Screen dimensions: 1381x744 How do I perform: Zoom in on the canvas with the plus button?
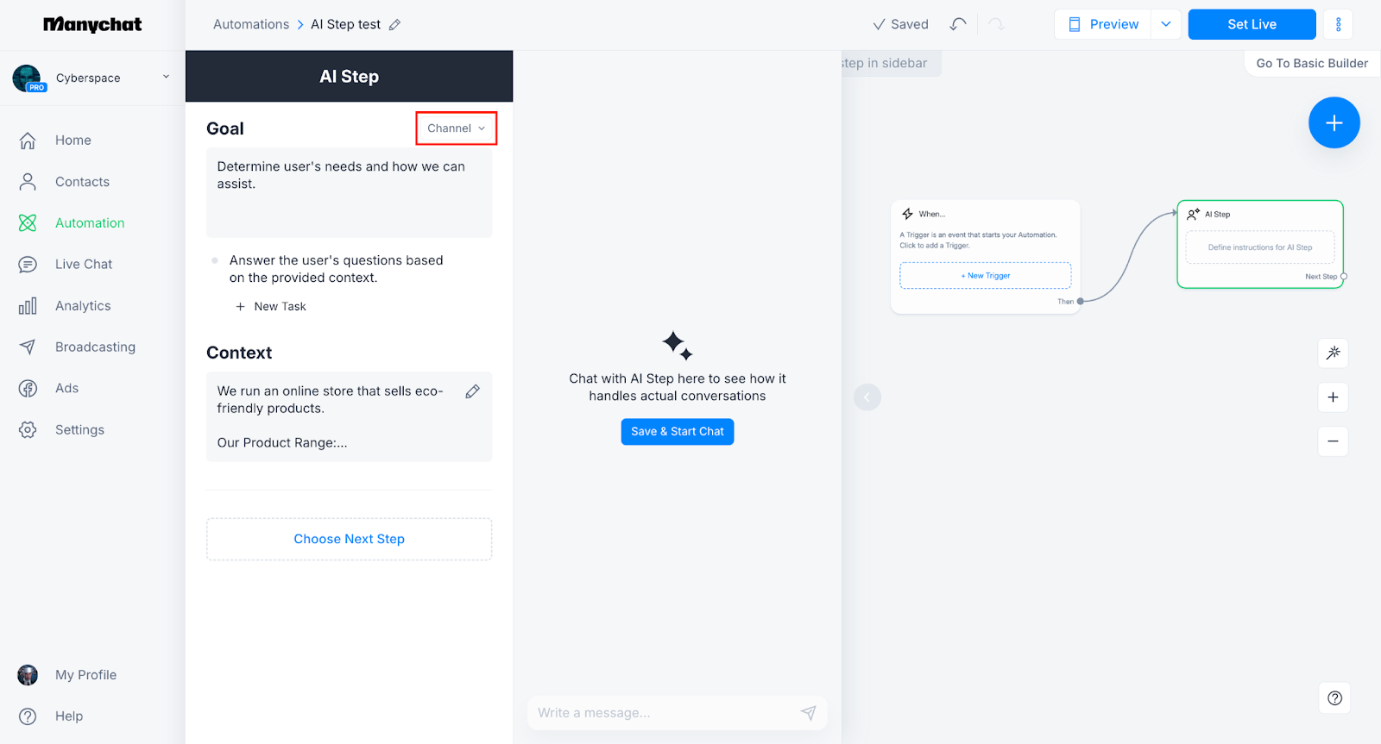pyautogui.click(x=1333, y=397)
